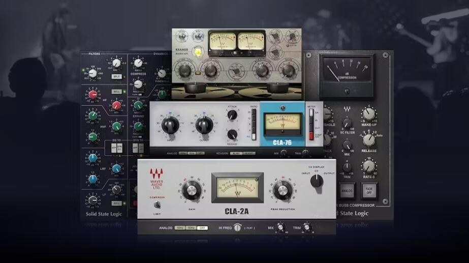This screenshot has width=469, height=263.
Task: Click the CLA-76 Input knob
Action: (170, 125)
